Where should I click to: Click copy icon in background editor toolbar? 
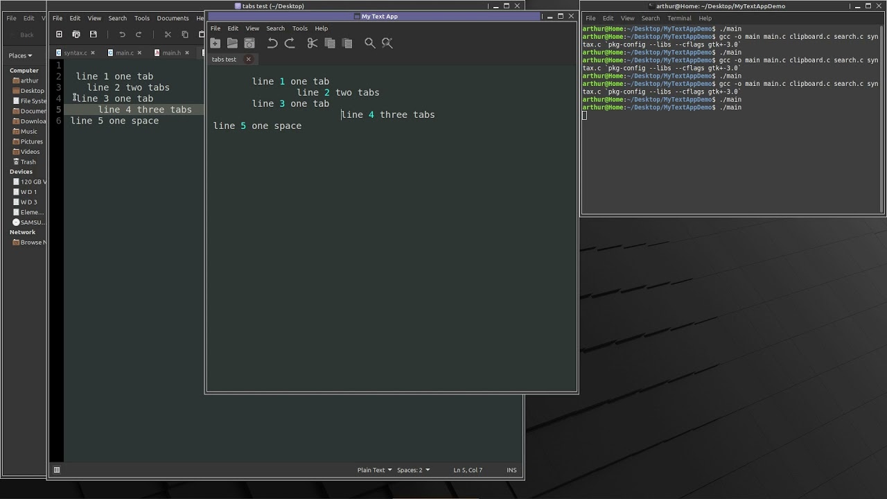pos(185,35)
